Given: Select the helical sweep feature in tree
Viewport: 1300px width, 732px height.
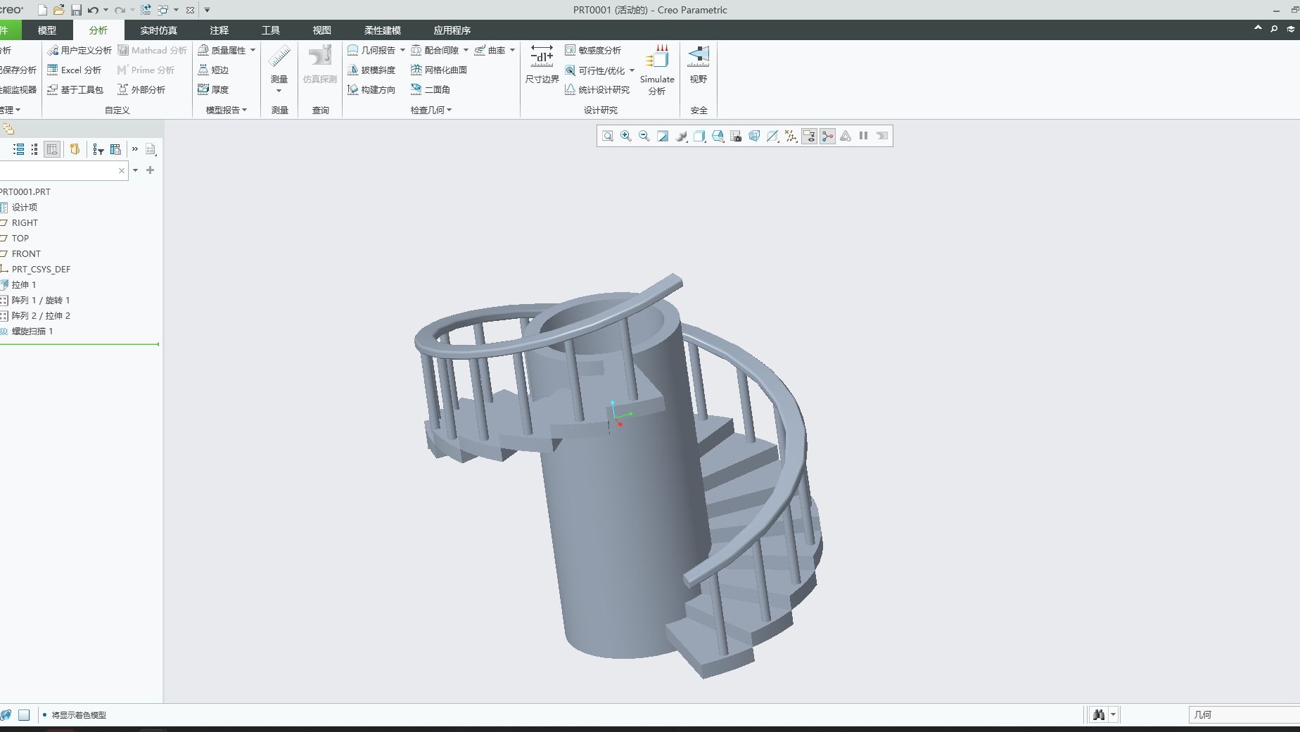Looking at the screenshot, I should click(32, 331).
